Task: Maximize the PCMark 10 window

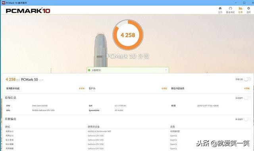Action: [x=244, y=3]
